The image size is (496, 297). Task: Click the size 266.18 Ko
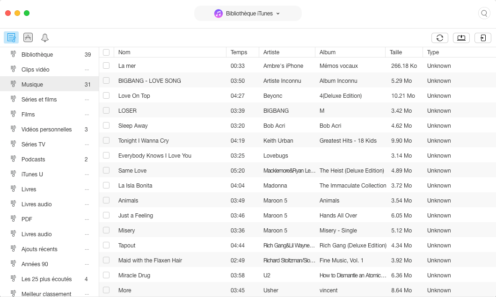coord(404,66)
